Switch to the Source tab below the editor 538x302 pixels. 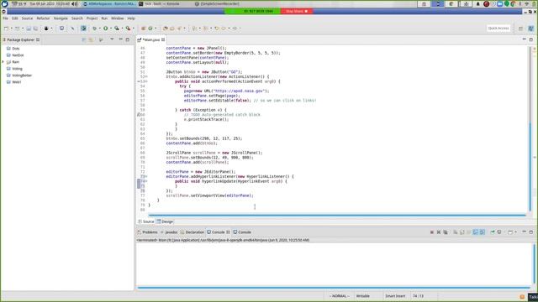(x=146, y=221)
